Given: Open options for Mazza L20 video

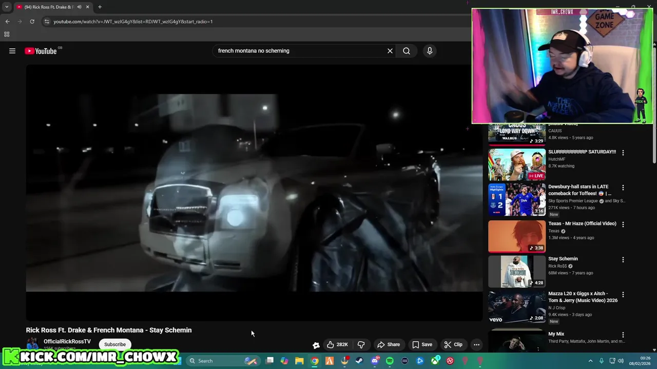Looking at the screenshot, I should 623,295.
